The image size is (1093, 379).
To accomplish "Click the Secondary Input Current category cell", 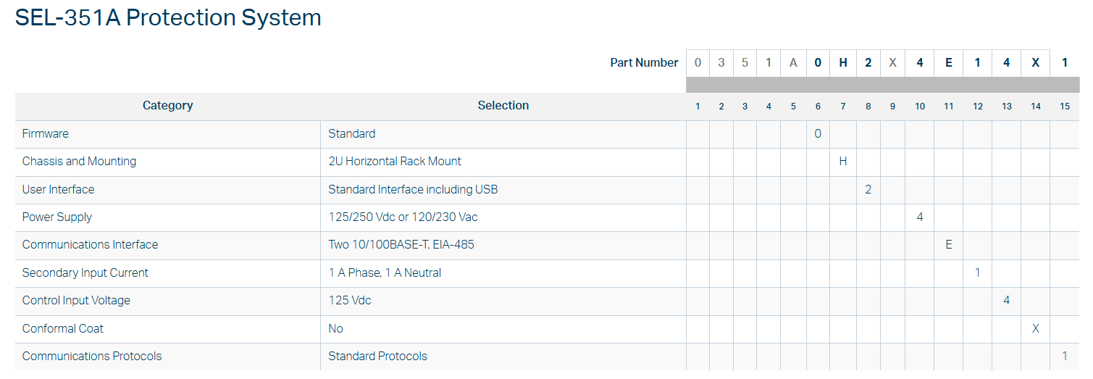I will tap(168, 273).
